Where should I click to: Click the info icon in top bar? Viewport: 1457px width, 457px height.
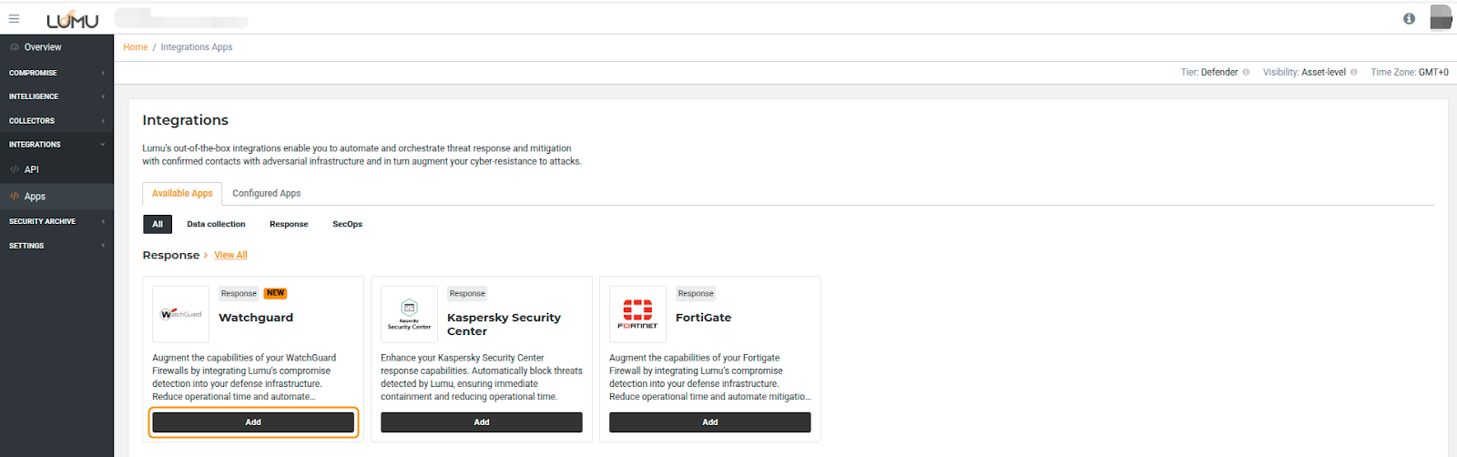(x=1409, y=18)
